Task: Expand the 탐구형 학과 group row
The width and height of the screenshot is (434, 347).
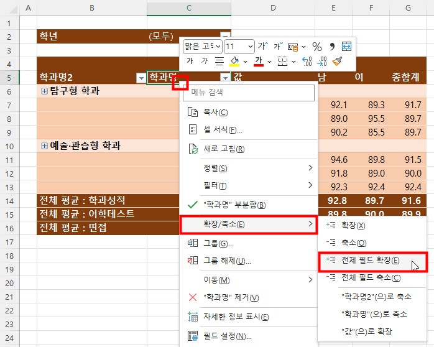Action: tap(44, 91)
